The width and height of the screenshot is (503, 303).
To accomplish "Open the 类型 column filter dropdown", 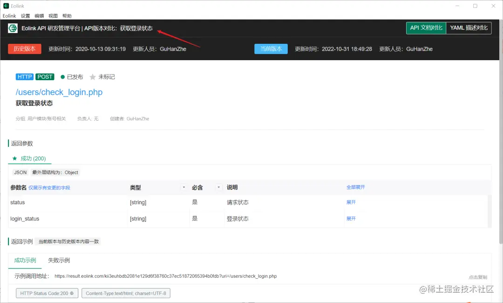I will pyautogui.click(x=184, y=187).
